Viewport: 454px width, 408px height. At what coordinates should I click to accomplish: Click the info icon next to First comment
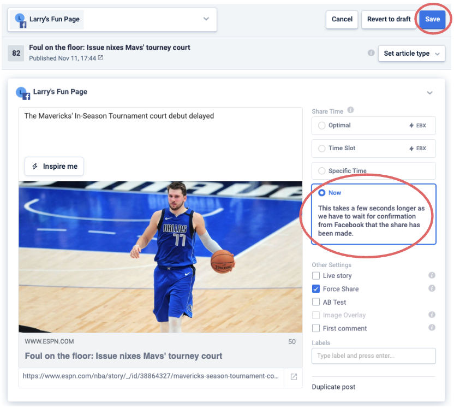(x=432, y=328)
